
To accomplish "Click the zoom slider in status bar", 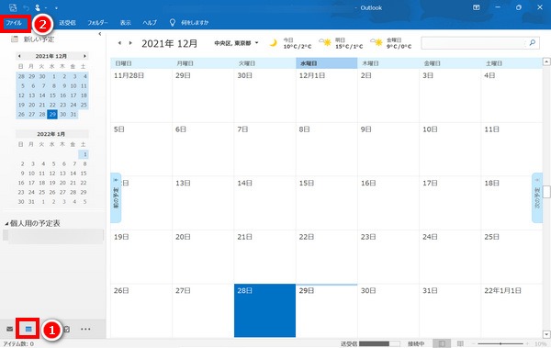I will coord(500,343).
